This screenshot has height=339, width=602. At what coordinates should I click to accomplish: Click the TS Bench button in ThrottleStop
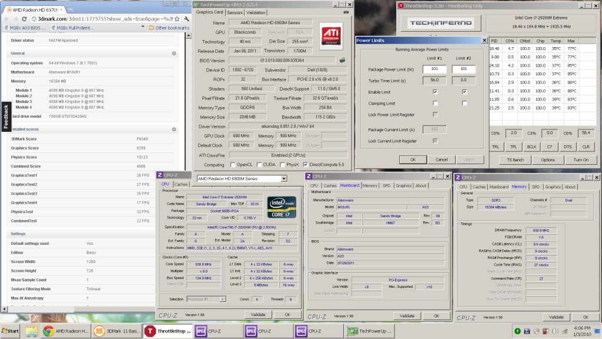(x=515, y=159)
